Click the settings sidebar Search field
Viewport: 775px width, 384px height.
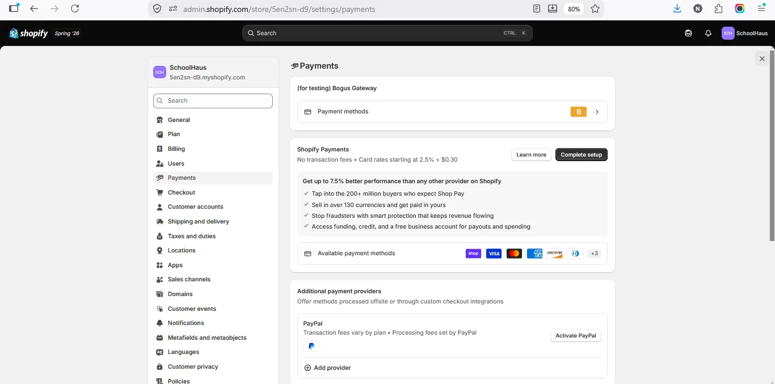pos(213,100)
